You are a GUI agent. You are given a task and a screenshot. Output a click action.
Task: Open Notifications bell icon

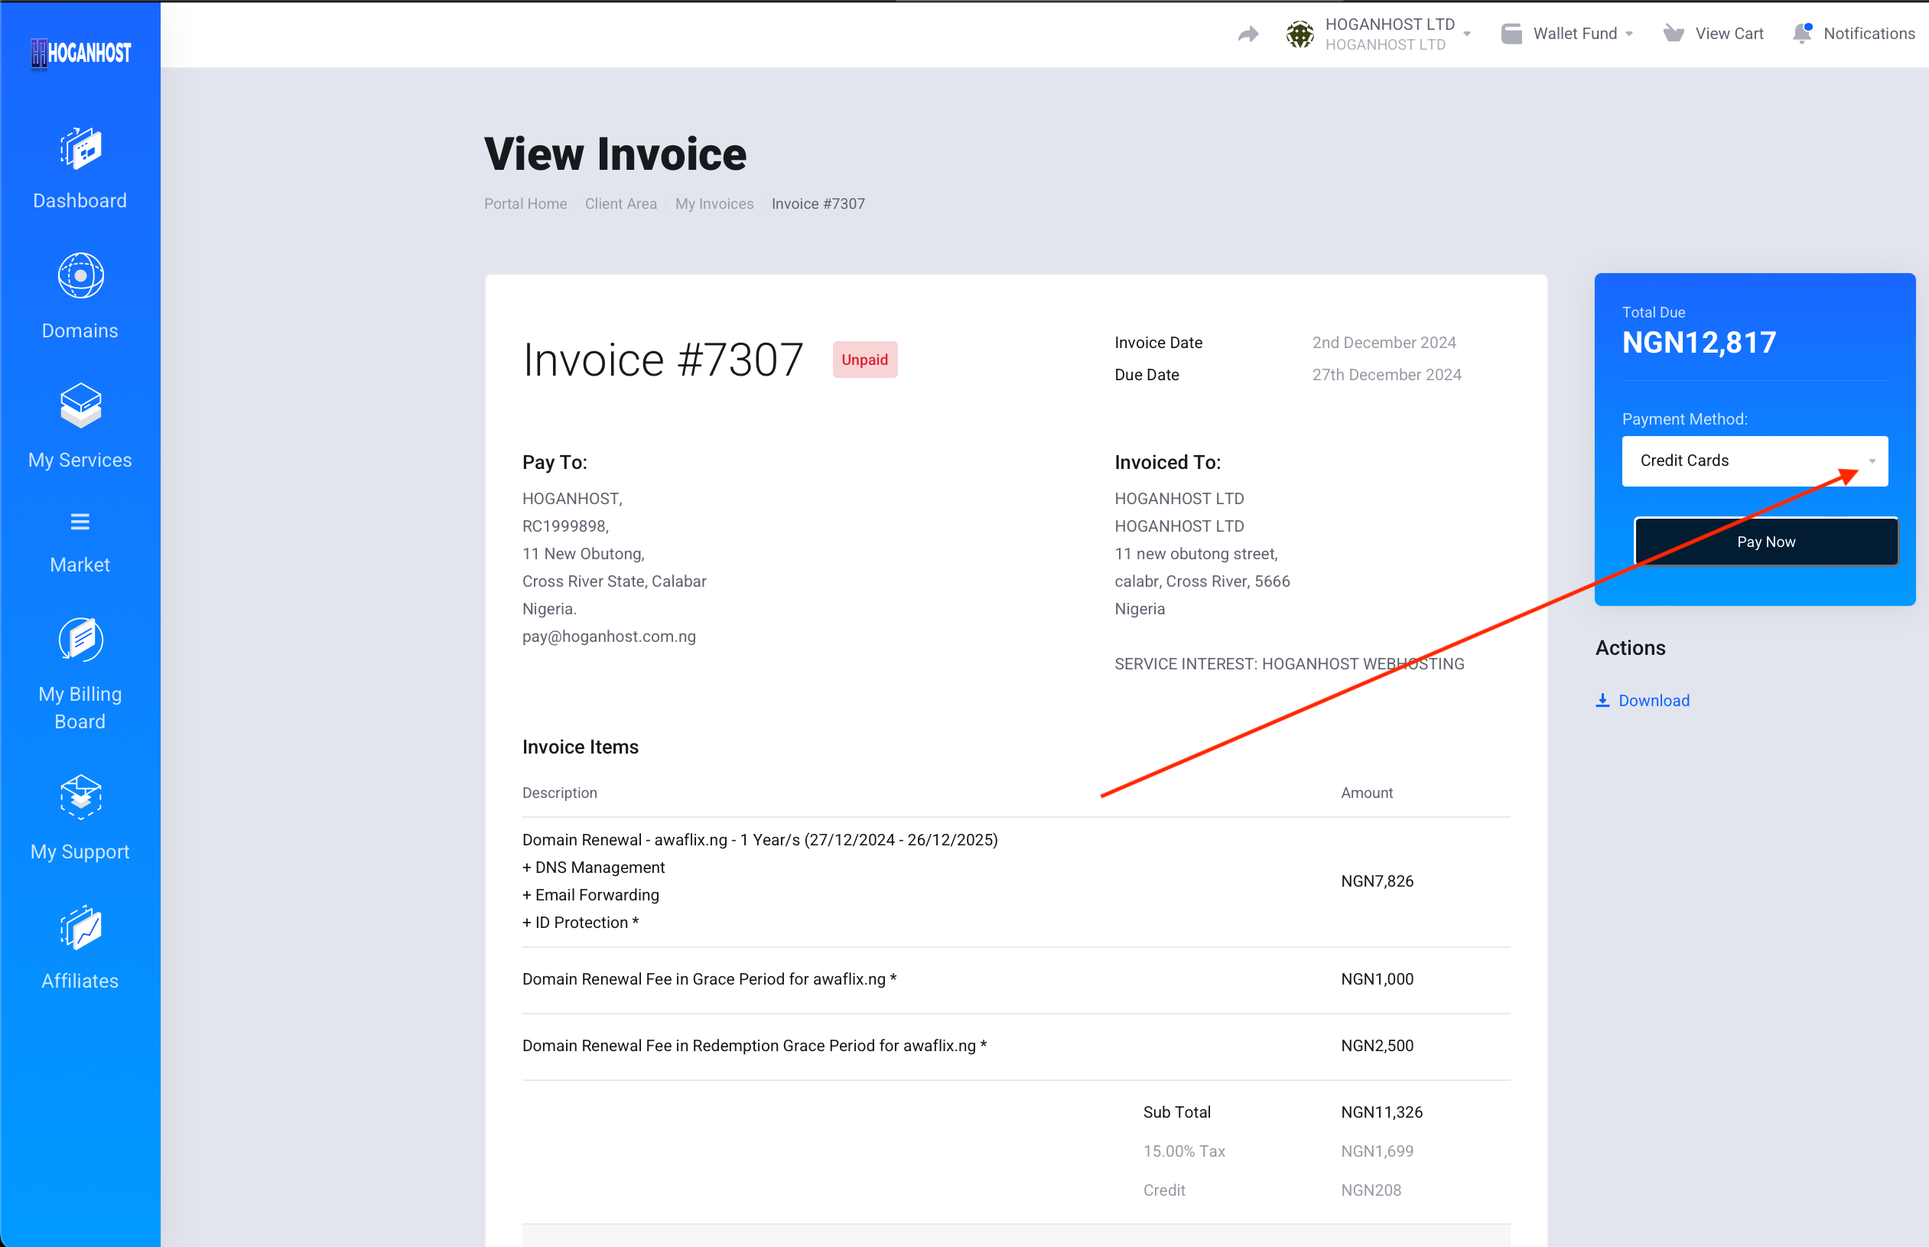1802,34
